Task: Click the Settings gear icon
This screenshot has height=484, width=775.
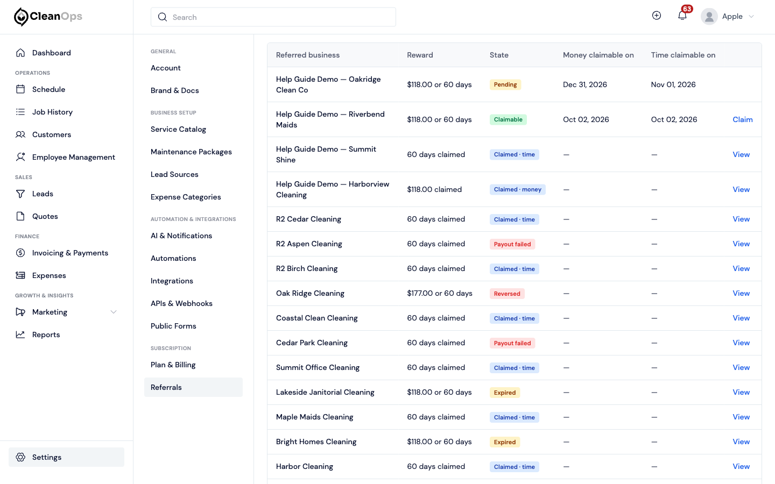Action: point(20,457)
